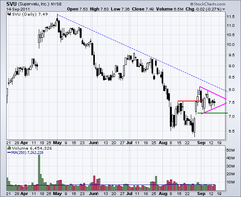Screen dimensions: 241x197
Task: Click the 6.5 price axis label
Action: click(x=231, y=131)
